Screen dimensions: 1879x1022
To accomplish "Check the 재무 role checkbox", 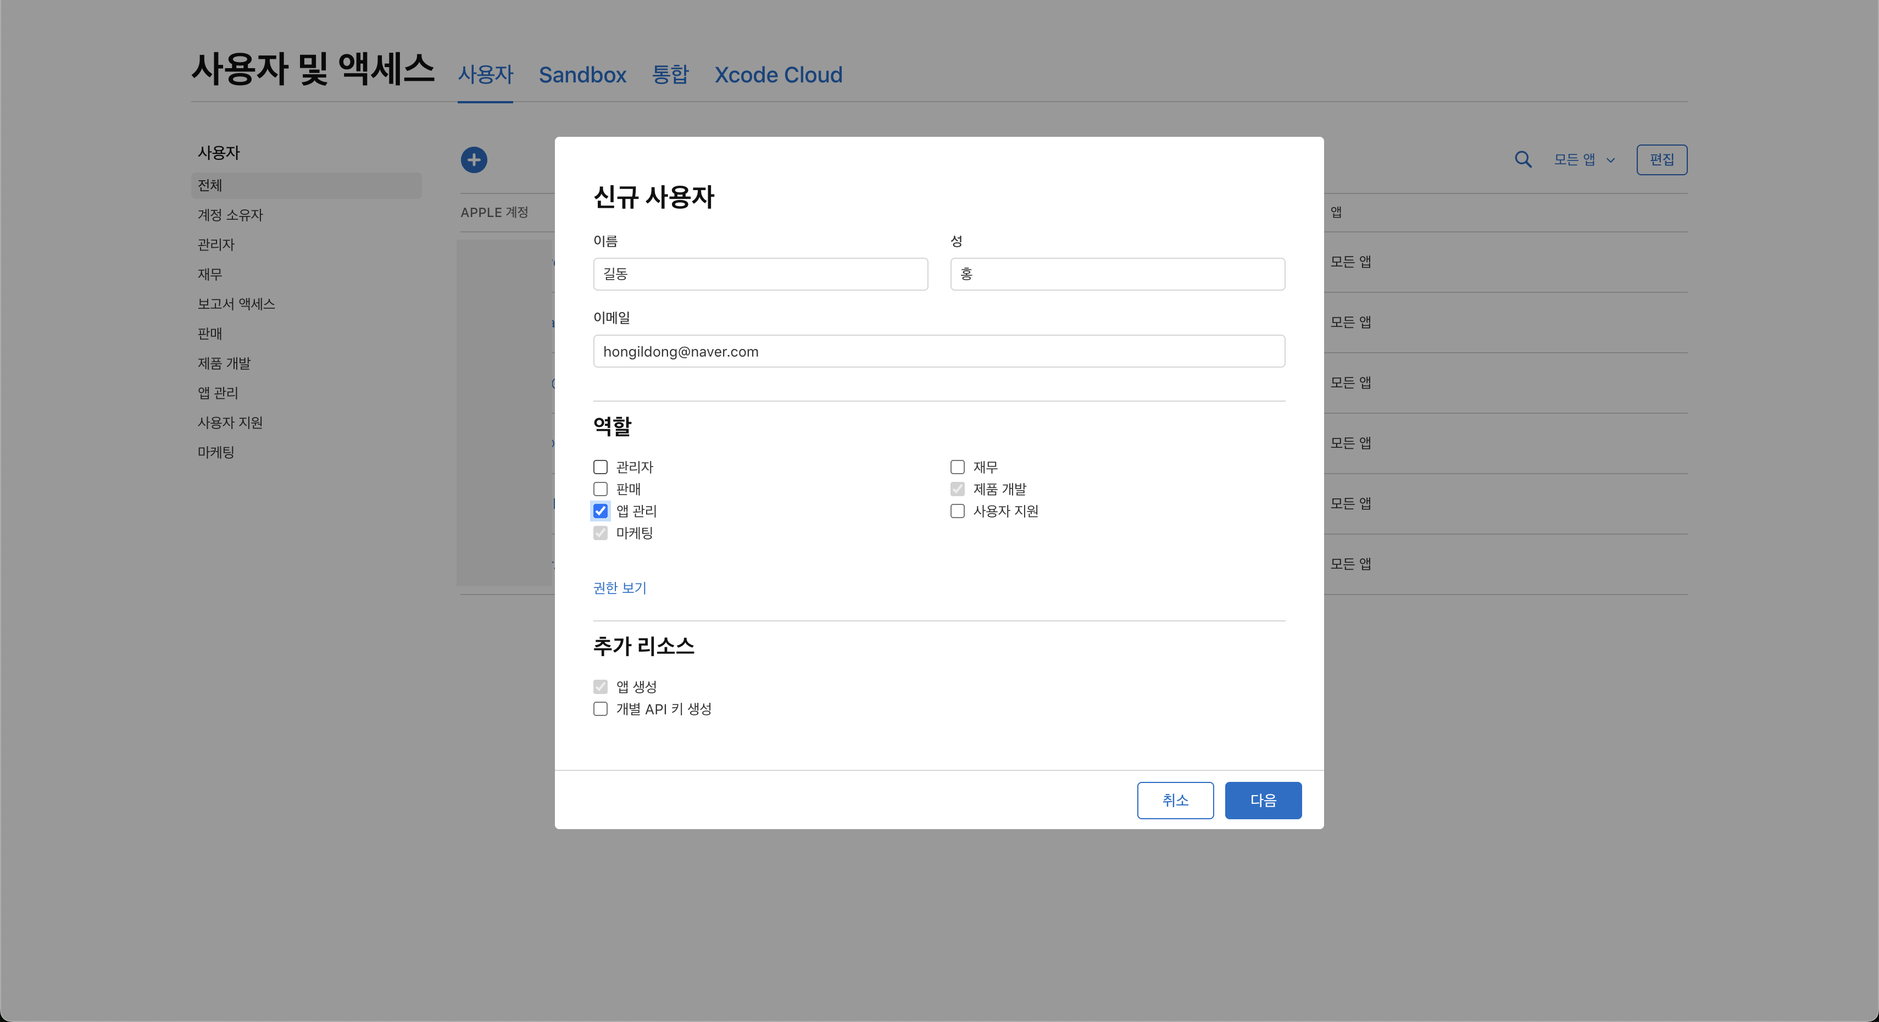I will click(957, 467).
